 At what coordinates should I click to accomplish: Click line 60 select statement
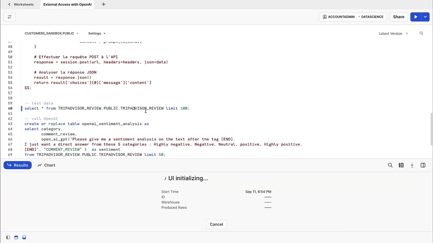click(x=107, y=108)
